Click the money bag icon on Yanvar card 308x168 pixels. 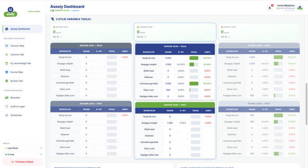(138, 27)
